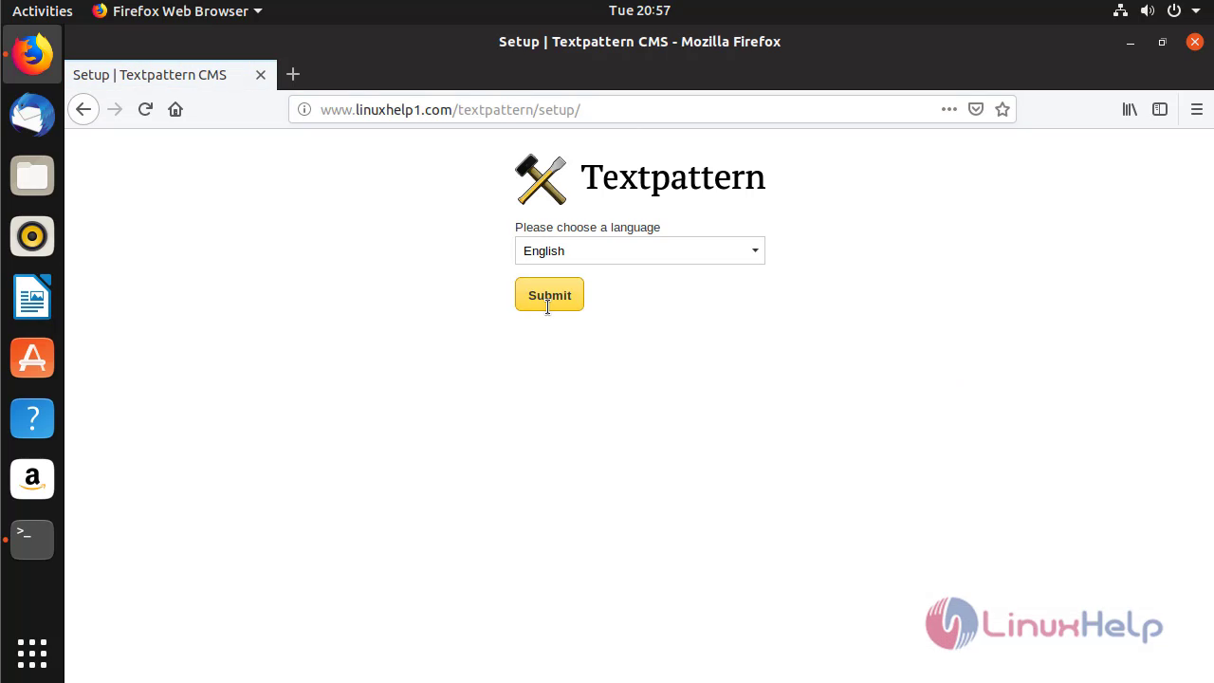Go to the Firefox home page
The width and height of the screenshot is (1214, 683).
(x=175, y=109)
